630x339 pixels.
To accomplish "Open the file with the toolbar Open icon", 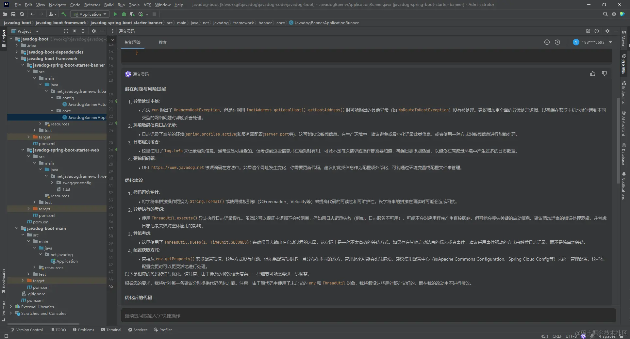I will pos(5,14).
